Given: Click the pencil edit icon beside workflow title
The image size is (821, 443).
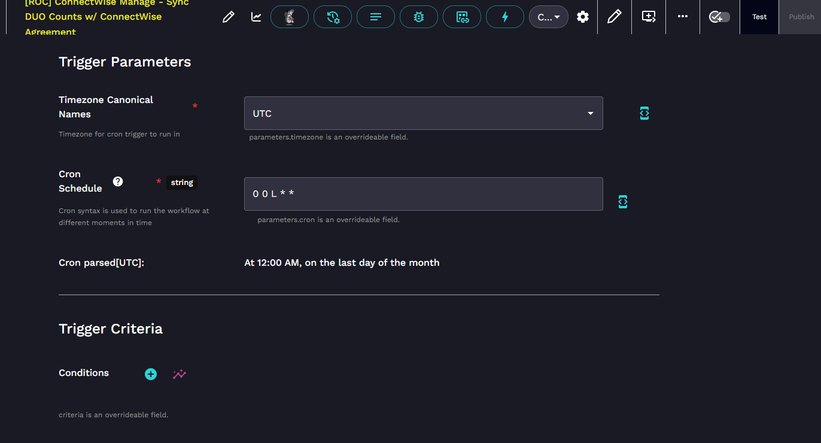Looking at the screenshot, I should (x=228, y=17).
